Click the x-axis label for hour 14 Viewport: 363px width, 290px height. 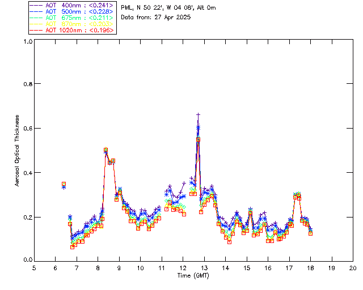226,268
